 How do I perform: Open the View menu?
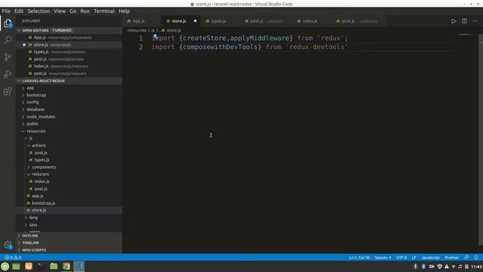coord(60,11)
